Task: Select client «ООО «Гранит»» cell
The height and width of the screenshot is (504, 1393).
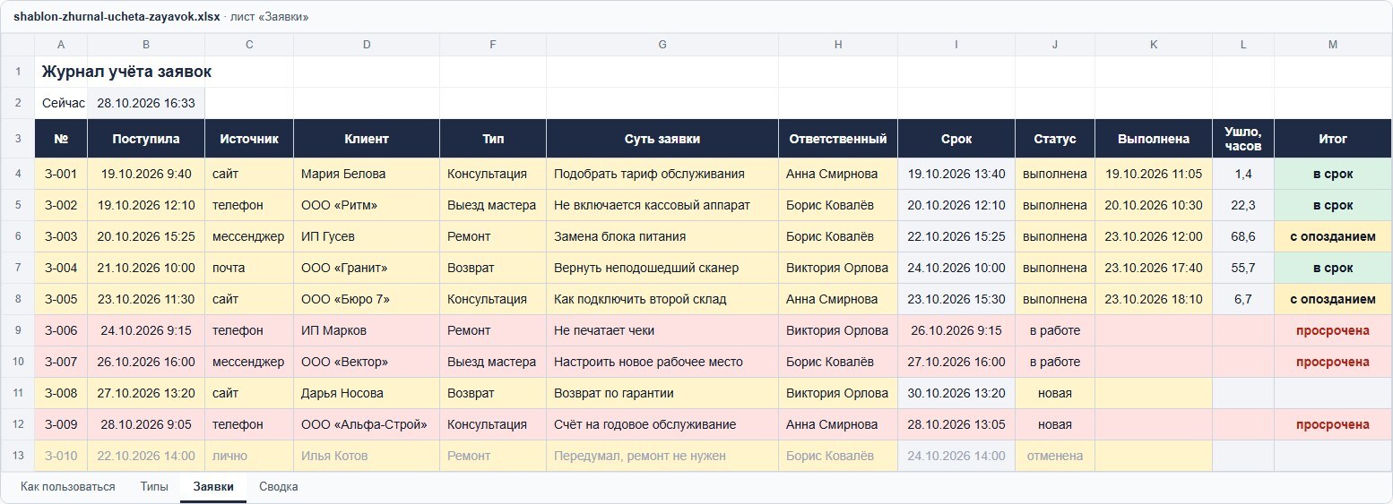Action: point(367,268)
